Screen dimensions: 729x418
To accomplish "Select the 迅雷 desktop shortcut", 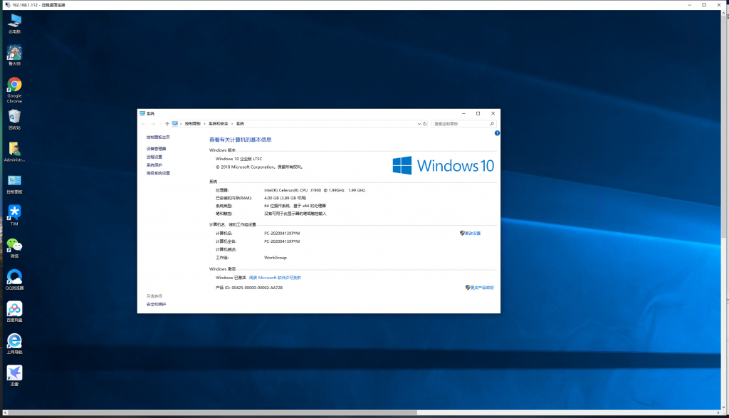I will click(x=14, y=376).
